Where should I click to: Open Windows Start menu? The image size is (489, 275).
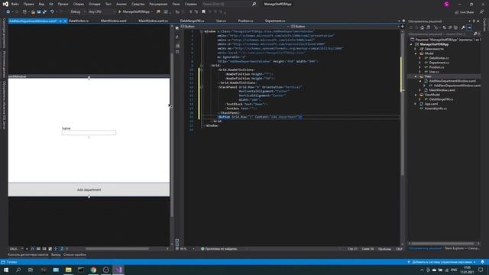point(6,270)
